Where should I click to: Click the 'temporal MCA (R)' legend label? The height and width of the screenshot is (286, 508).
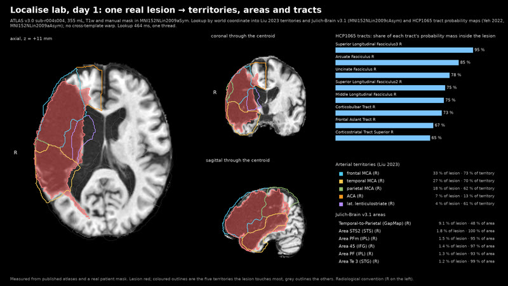pos(366,181)
